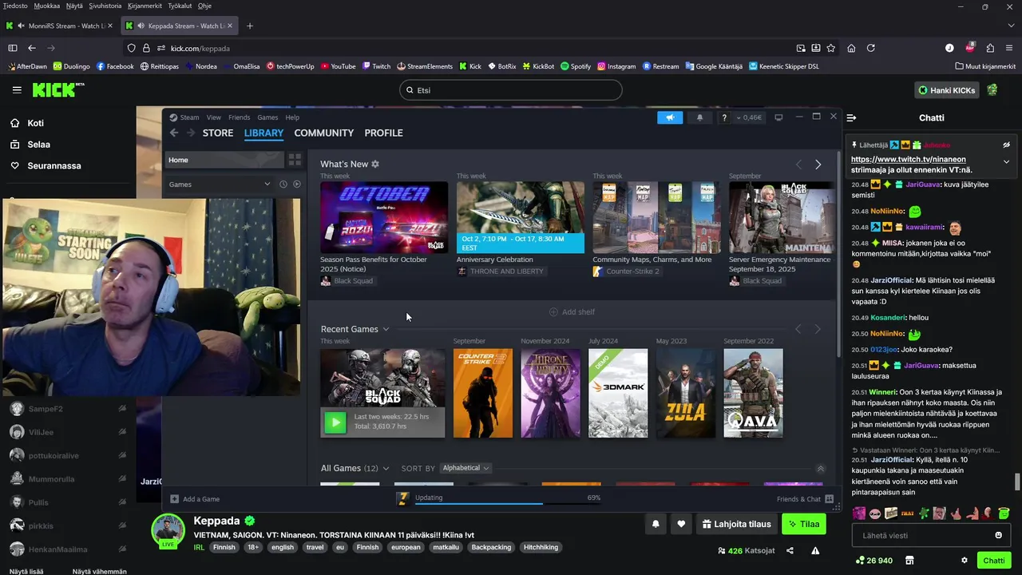Report stream with warning triangle icon

[x=815, y=550]
